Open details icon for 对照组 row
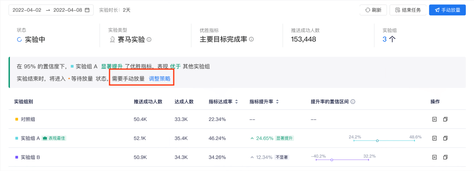474x171 pixels. [x=434, y=119]
